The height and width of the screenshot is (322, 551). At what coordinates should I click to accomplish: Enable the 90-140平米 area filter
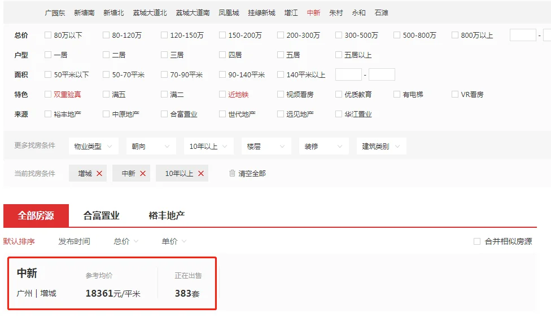point(222,74)
